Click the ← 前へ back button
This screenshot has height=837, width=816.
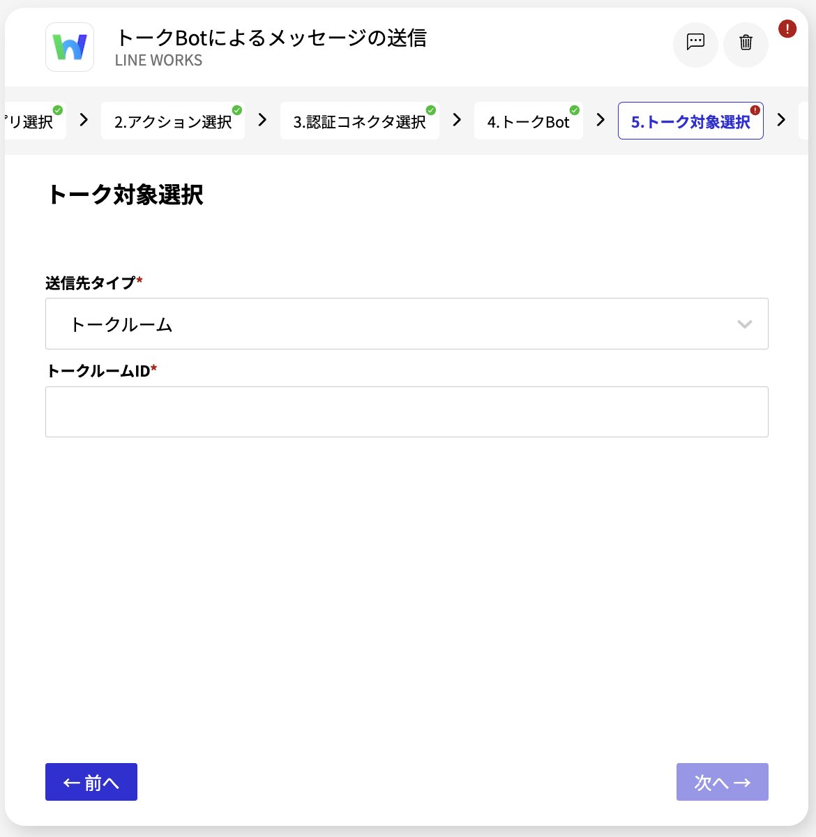click(91, 782)
